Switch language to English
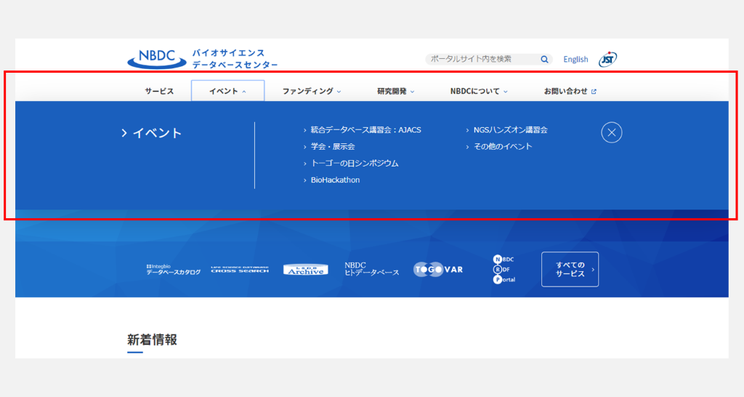The height and width of the screenshot is (397, 744). 575,60
